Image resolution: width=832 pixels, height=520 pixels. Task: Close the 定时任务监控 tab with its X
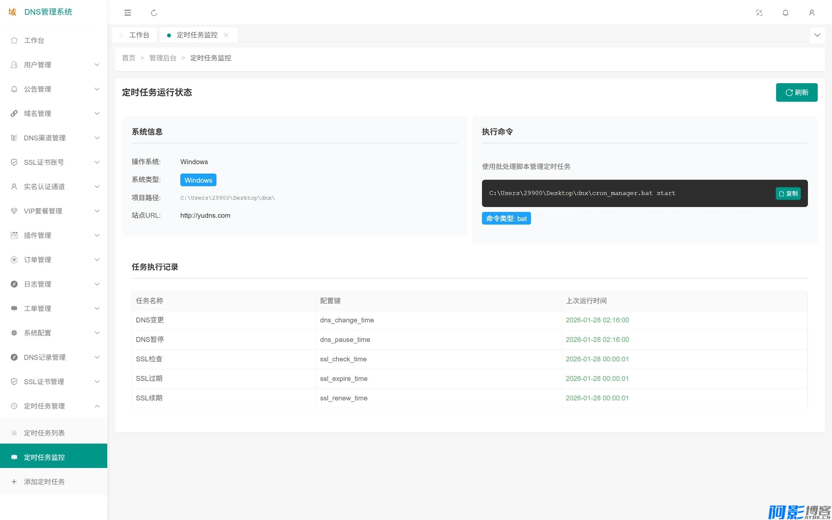pos(226,35)
